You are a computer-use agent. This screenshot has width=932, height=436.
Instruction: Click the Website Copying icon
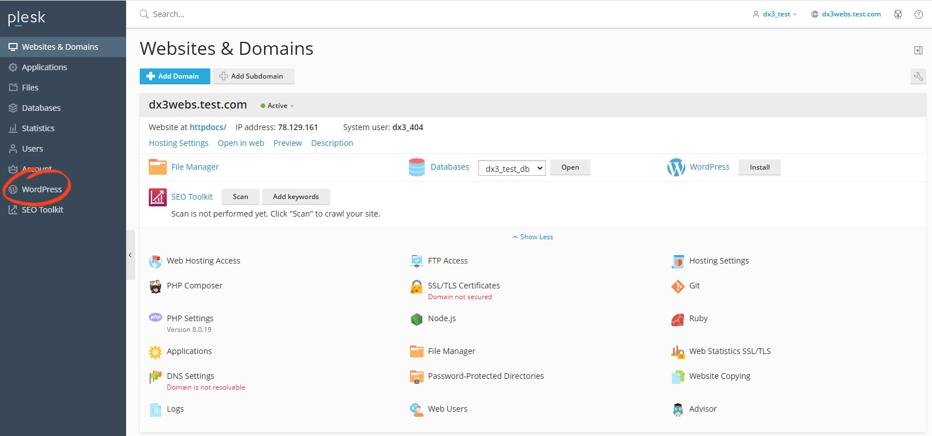pos(678,377)
